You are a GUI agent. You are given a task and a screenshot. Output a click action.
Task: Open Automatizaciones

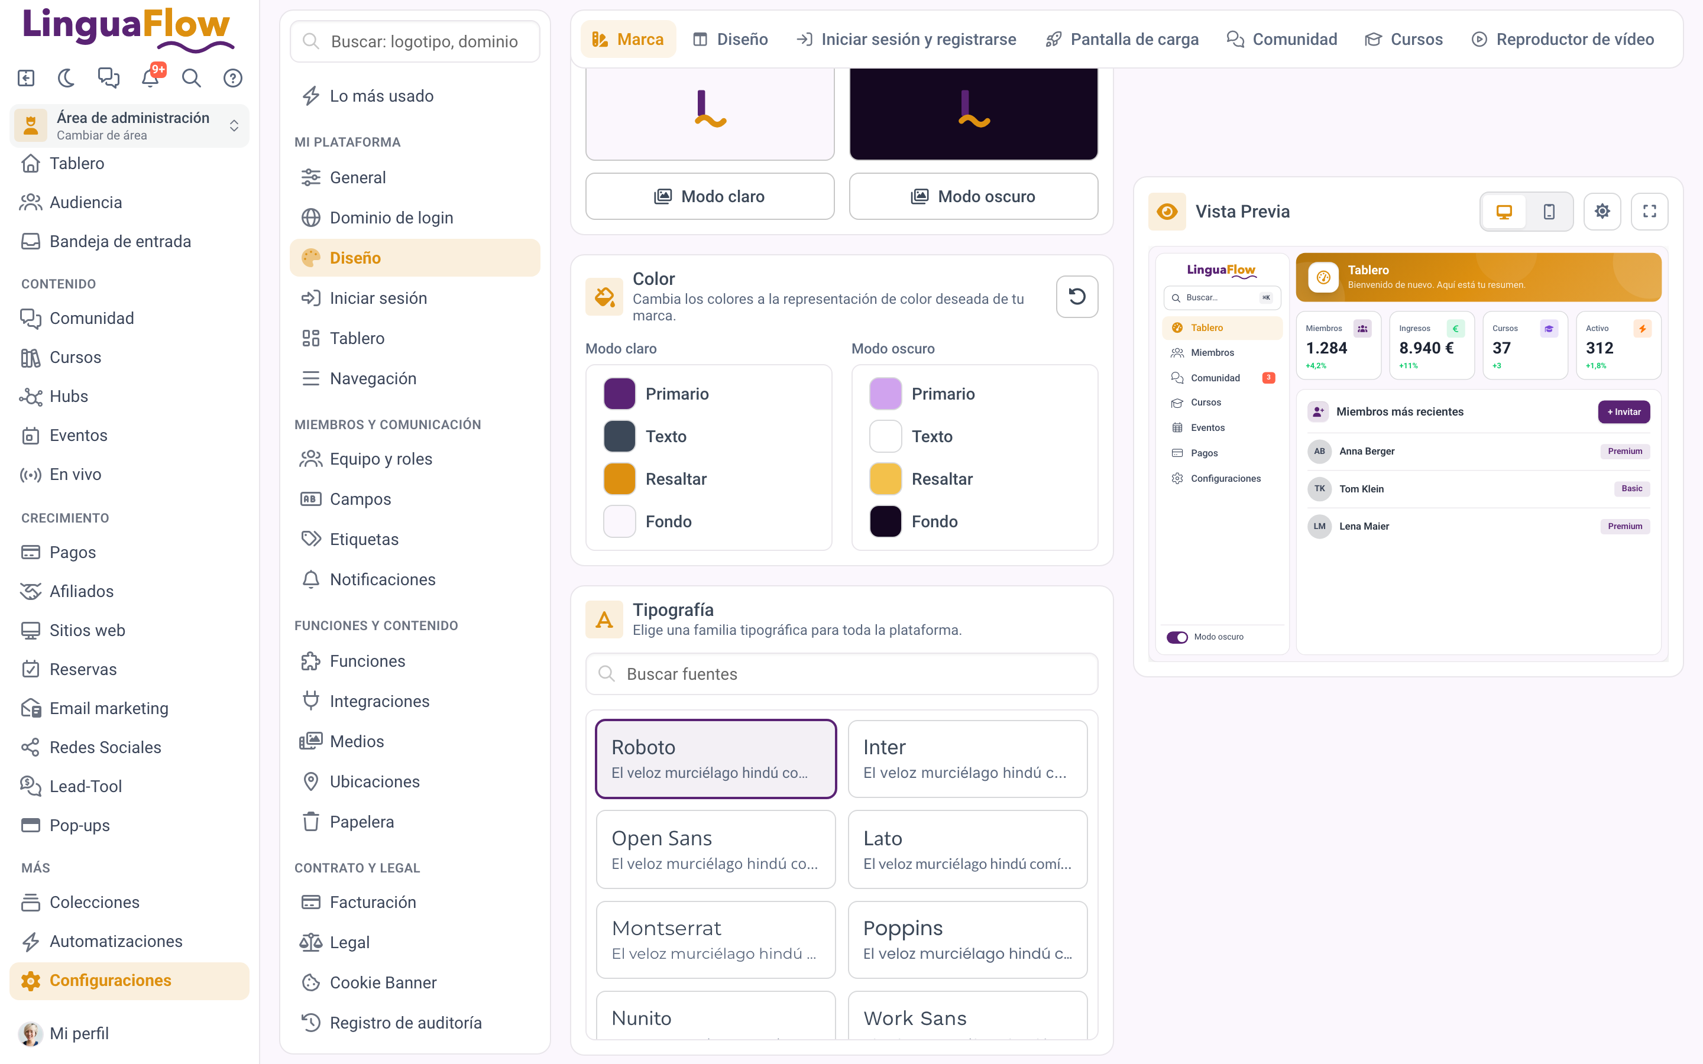[129, 942]
